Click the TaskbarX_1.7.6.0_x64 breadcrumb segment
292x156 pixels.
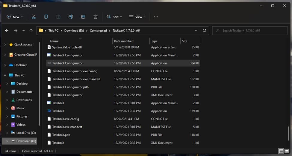pyautogui.click(x=126, y=30)
